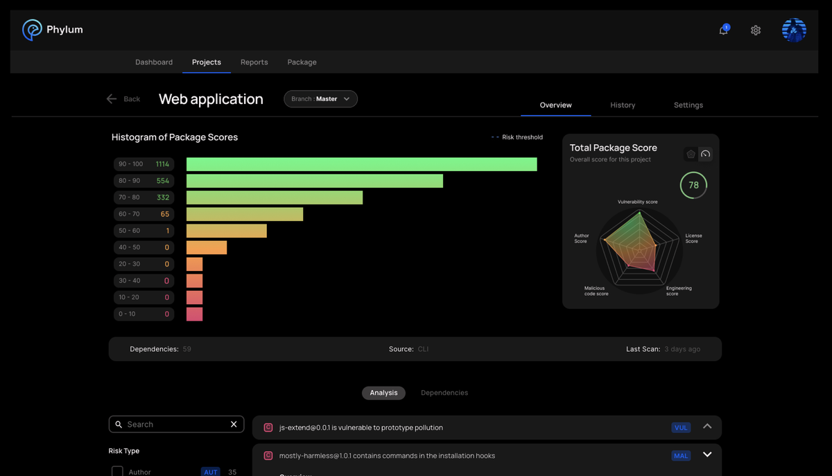Open the settings gear icon
Viewport: 832px width, 476px height.
[756, 30]
